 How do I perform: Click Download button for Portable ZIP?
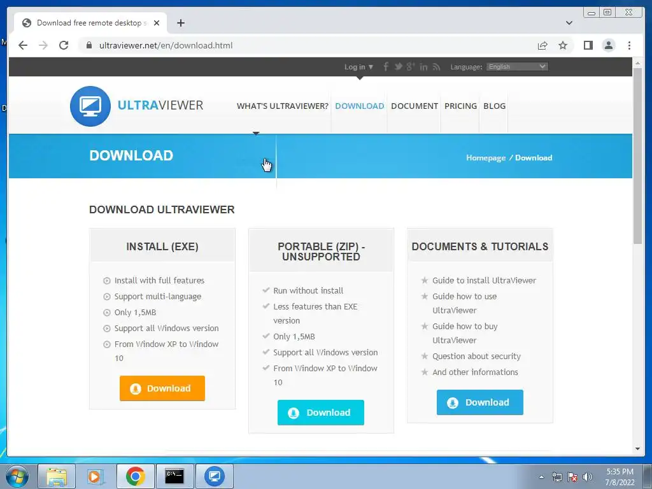[321, 413]
